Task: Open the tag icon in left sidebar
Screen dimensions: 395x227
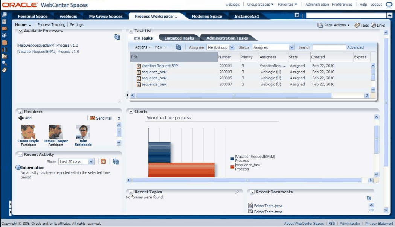Action: [x=4, y=70]
